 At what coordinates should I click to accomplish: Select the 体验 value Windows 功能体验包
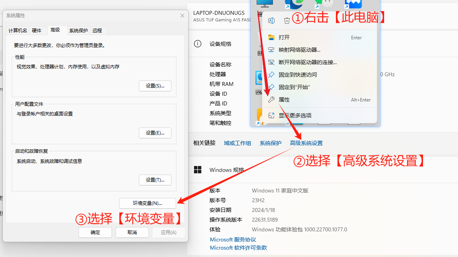pyautogui.click(x=299, y=229)
